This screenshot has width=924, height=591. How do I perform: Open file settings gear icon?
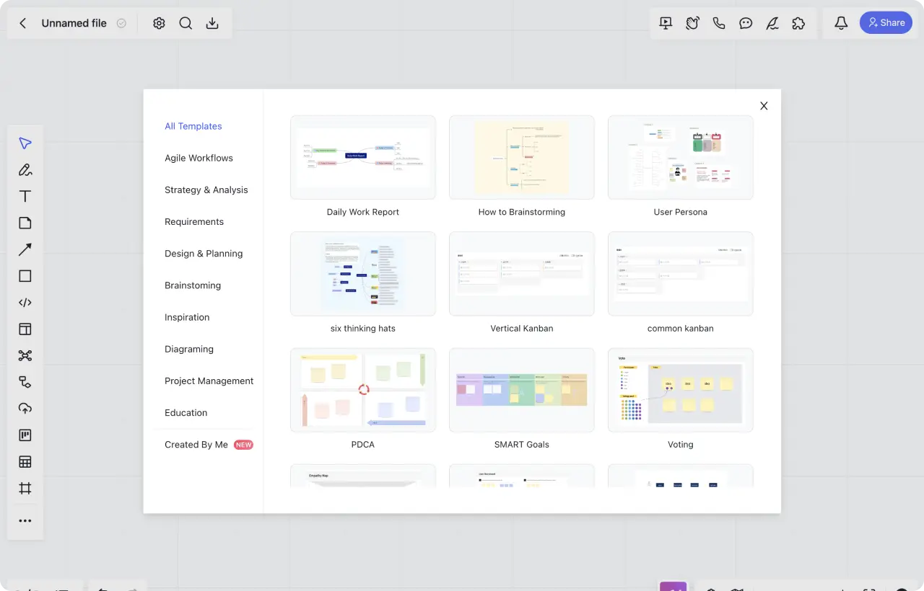159,23
